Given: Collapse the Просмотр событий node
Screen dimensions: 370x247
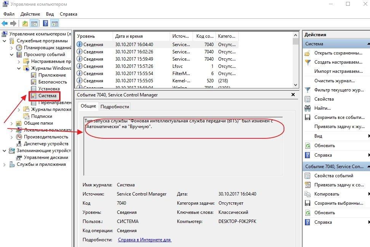Looking at the screenshot, I should click(x=11, y=55).
